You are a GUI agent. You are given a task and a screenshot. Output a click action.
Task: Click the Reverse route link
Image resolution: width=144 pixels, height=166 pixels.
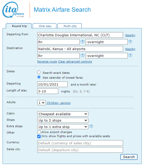pyautogui.click(x=47, y=62)
